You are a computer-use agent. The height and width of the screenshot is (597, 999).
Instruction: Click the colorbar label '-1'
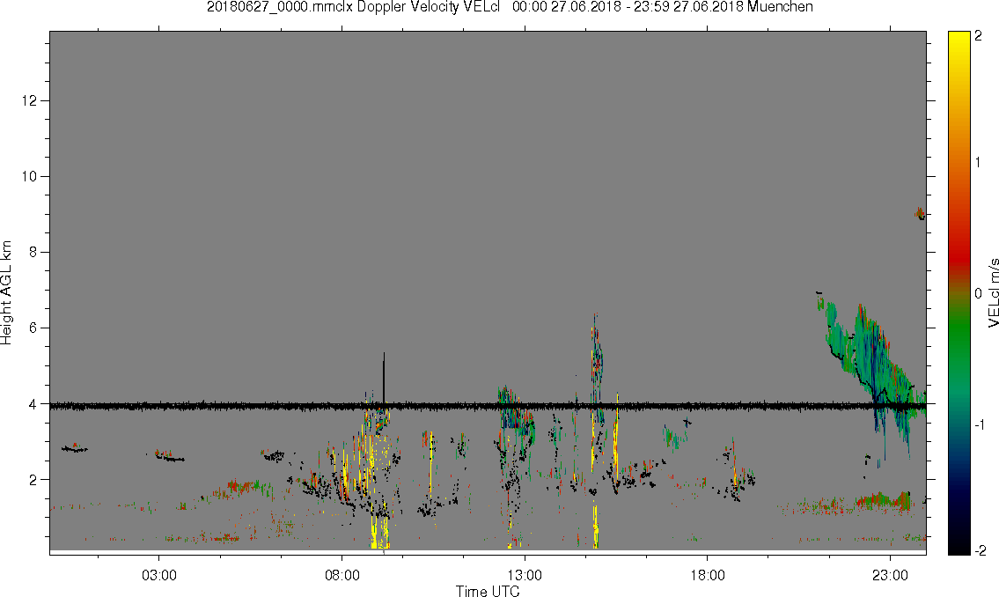click(x=980, y=425)
